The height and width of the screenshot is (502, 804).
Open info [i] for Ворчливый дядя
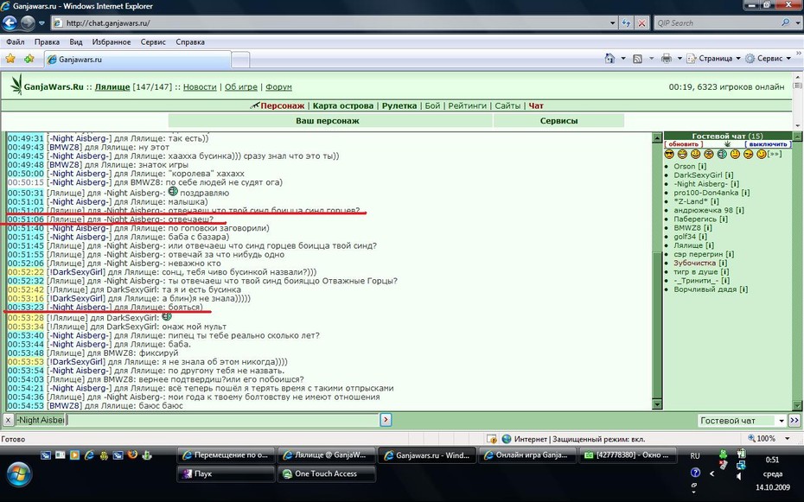(x=743, y=289)
